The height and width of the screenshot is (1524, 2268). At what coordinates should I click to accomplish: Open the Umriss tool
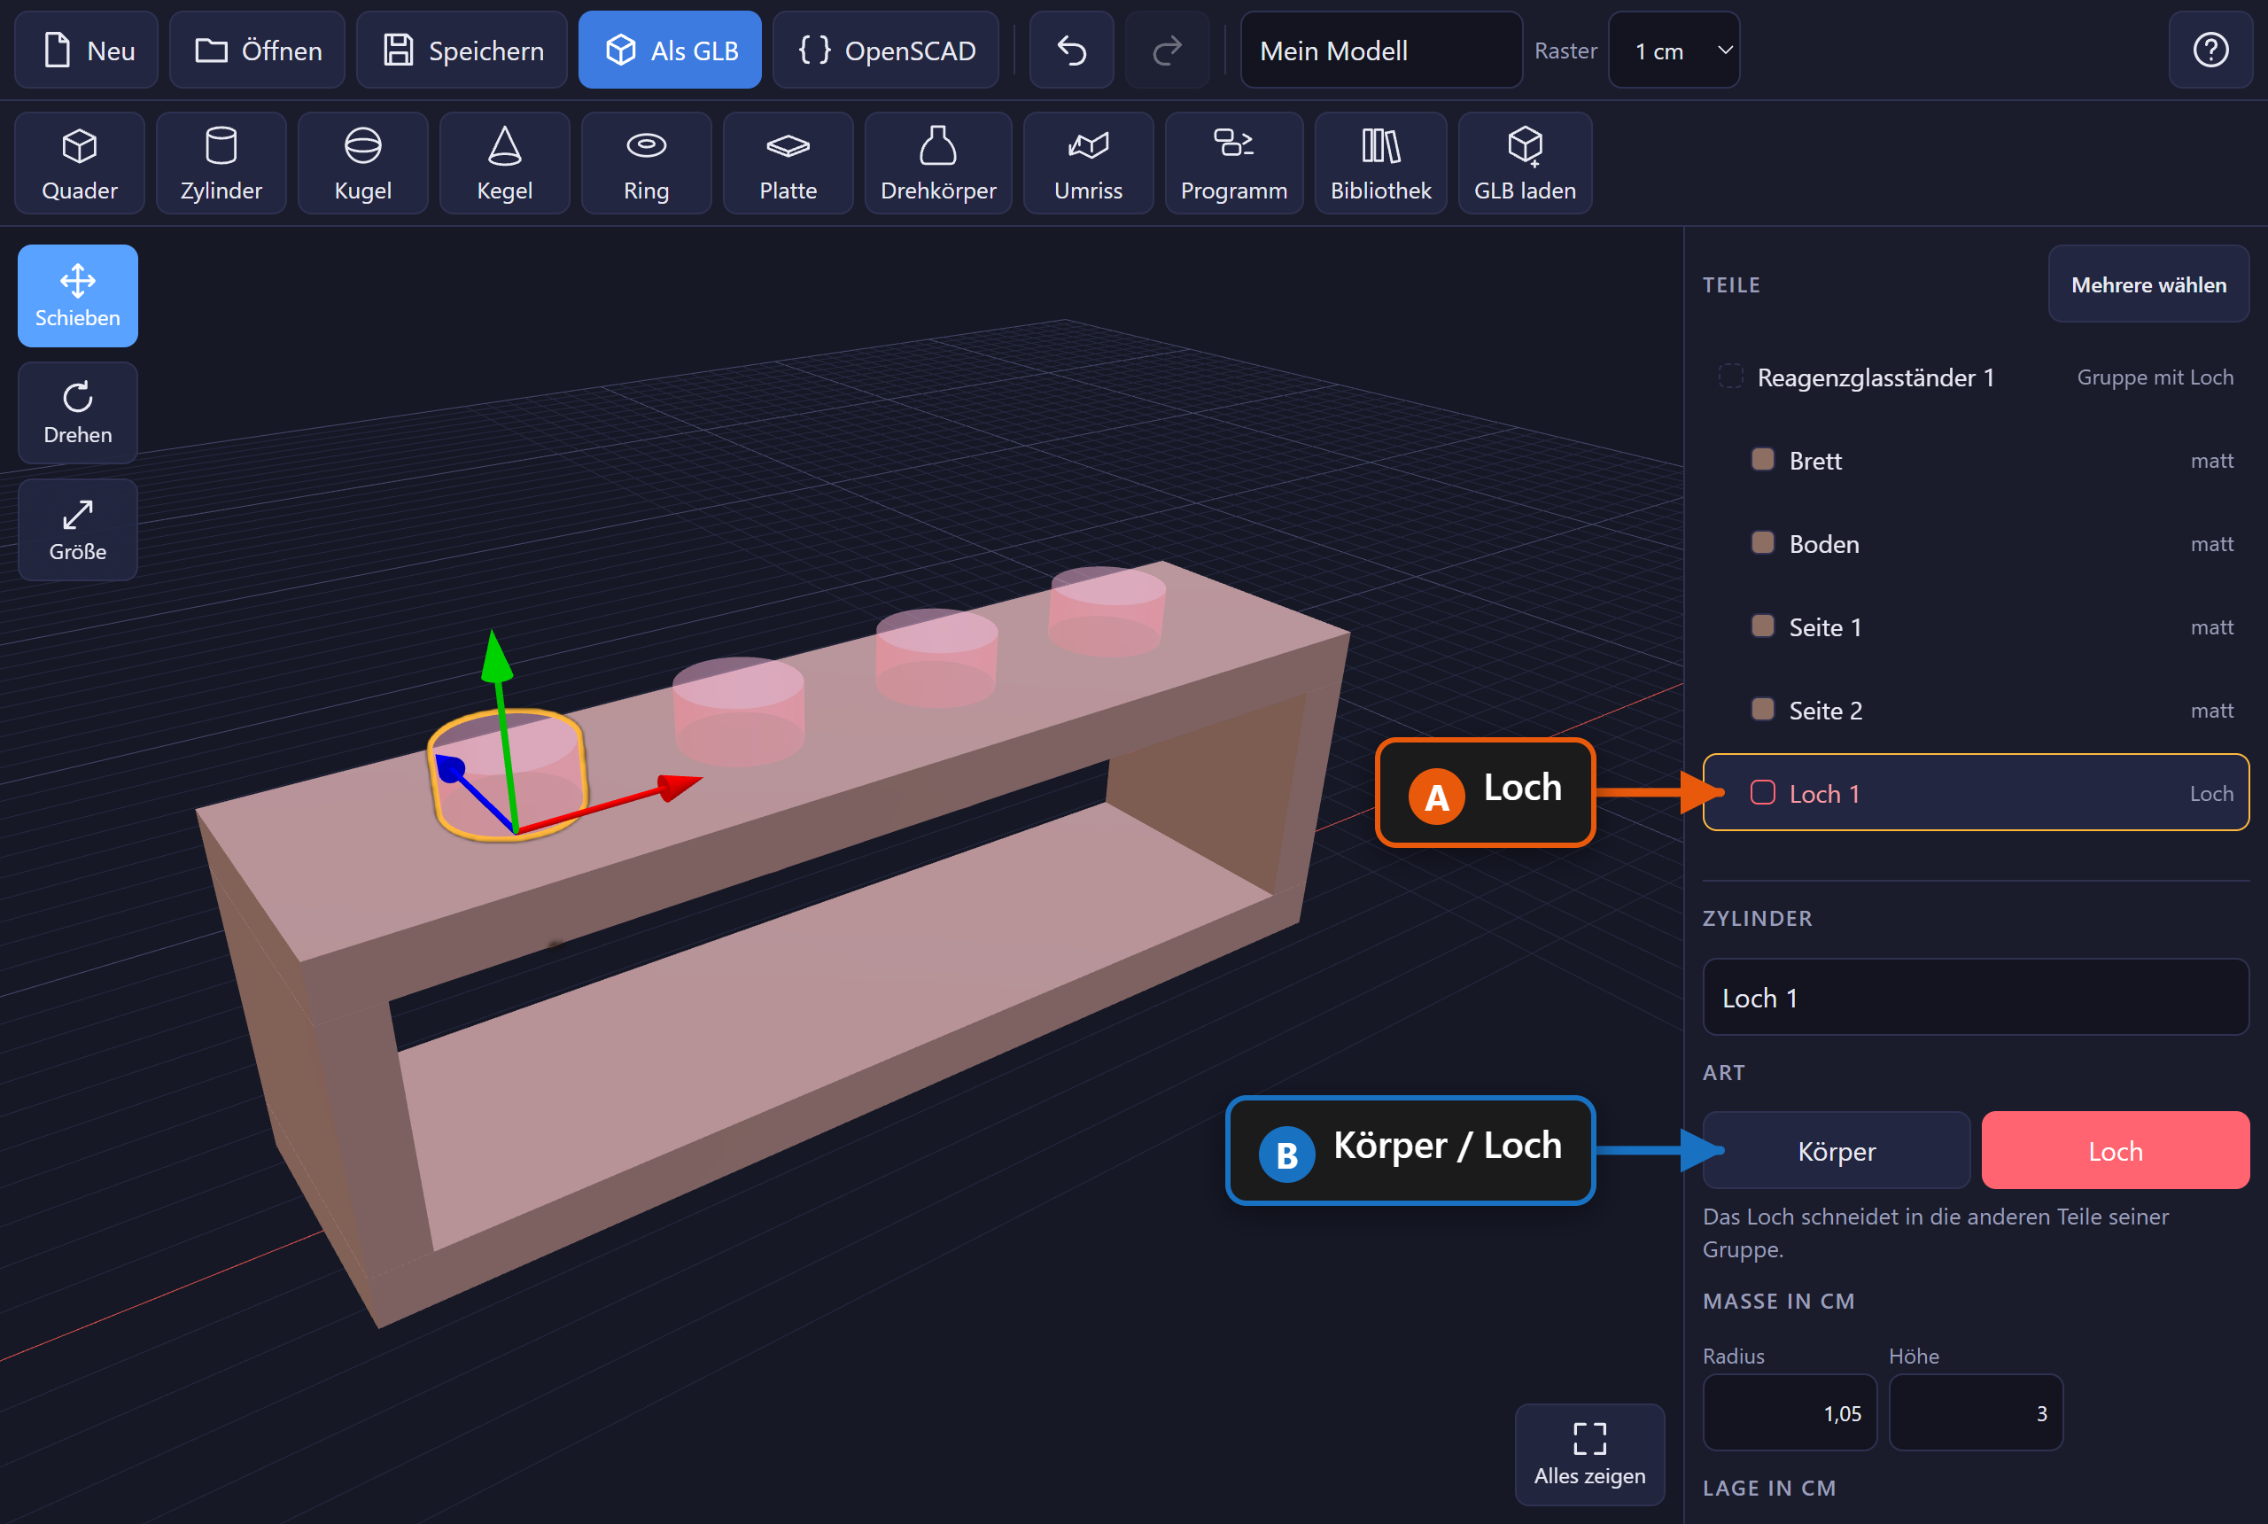(x=1088, y=162)
